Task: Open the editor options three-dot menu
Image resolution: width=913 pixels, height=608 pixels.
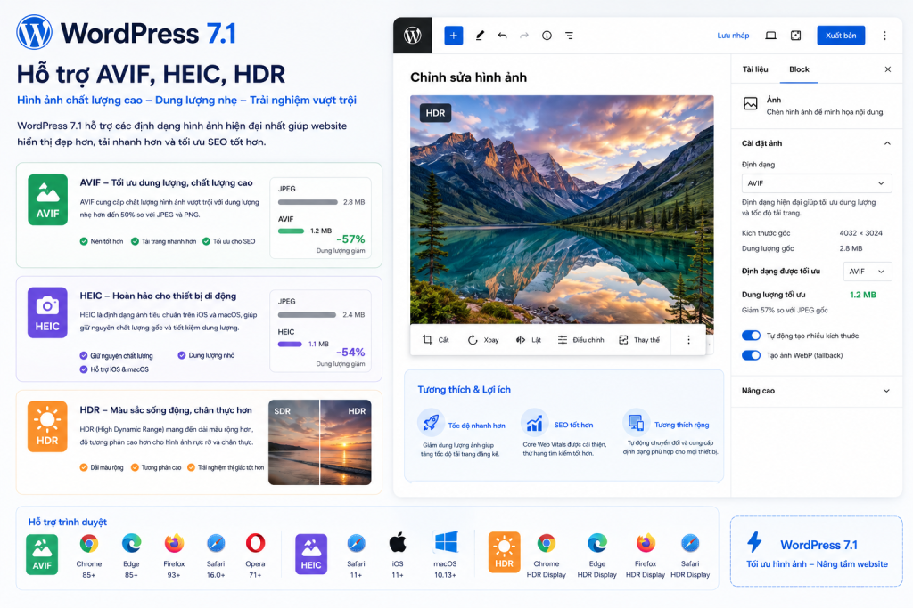Action: pyautogui.click(x=884, y=36)
